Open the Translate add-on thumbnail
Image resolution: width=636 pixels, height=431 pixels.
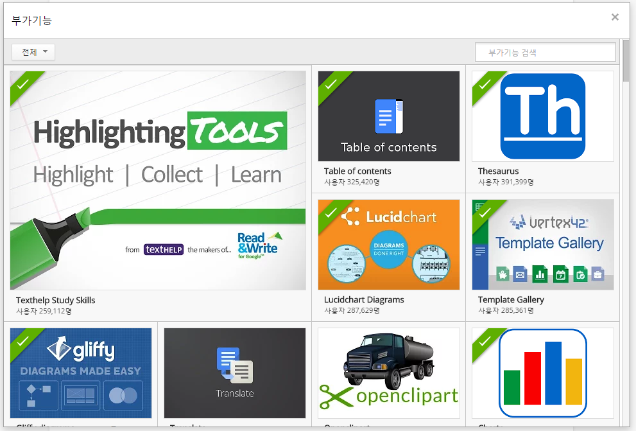point(235,373)
